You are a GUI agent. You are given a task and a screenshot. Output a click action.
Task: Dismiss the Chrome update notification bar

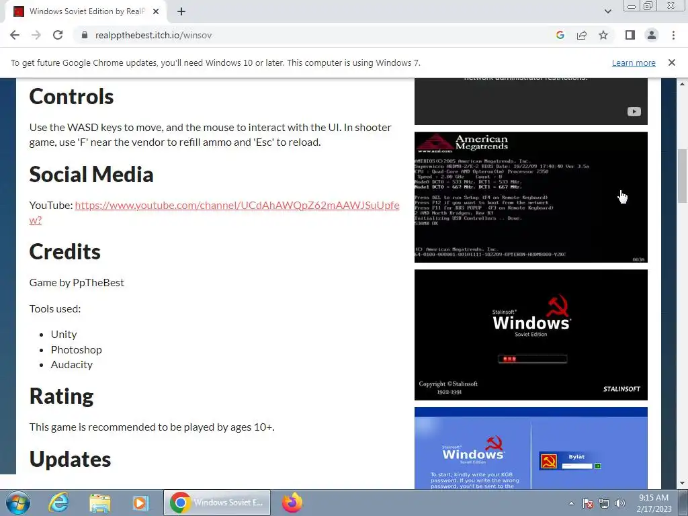click(x=671, y=62)
